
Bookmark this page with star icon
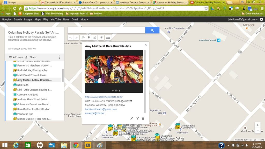(206, 8)
